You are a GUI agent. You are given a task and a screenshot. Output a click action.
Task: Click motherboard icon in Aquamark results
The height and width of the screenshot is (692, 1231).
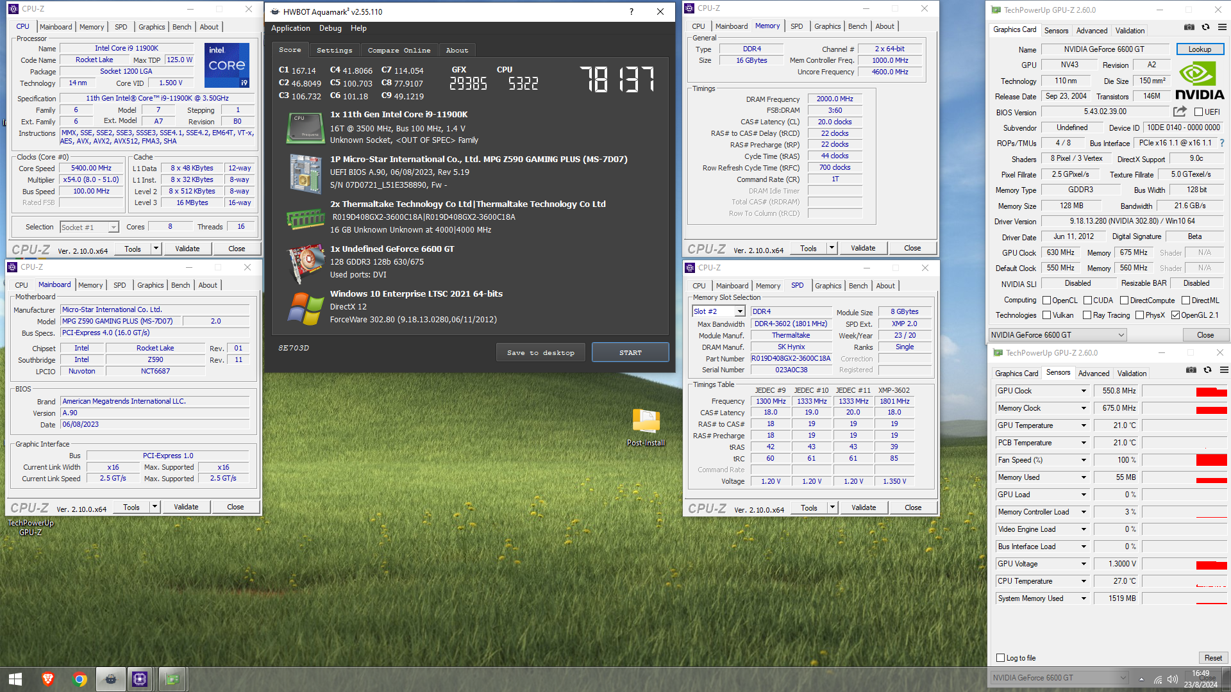tap(305, 173)
